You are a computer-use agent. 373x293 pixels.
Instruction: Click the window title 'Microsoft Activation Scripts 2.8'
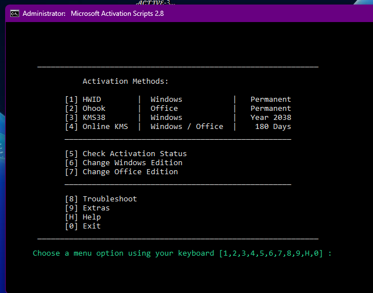click(117, 14)
